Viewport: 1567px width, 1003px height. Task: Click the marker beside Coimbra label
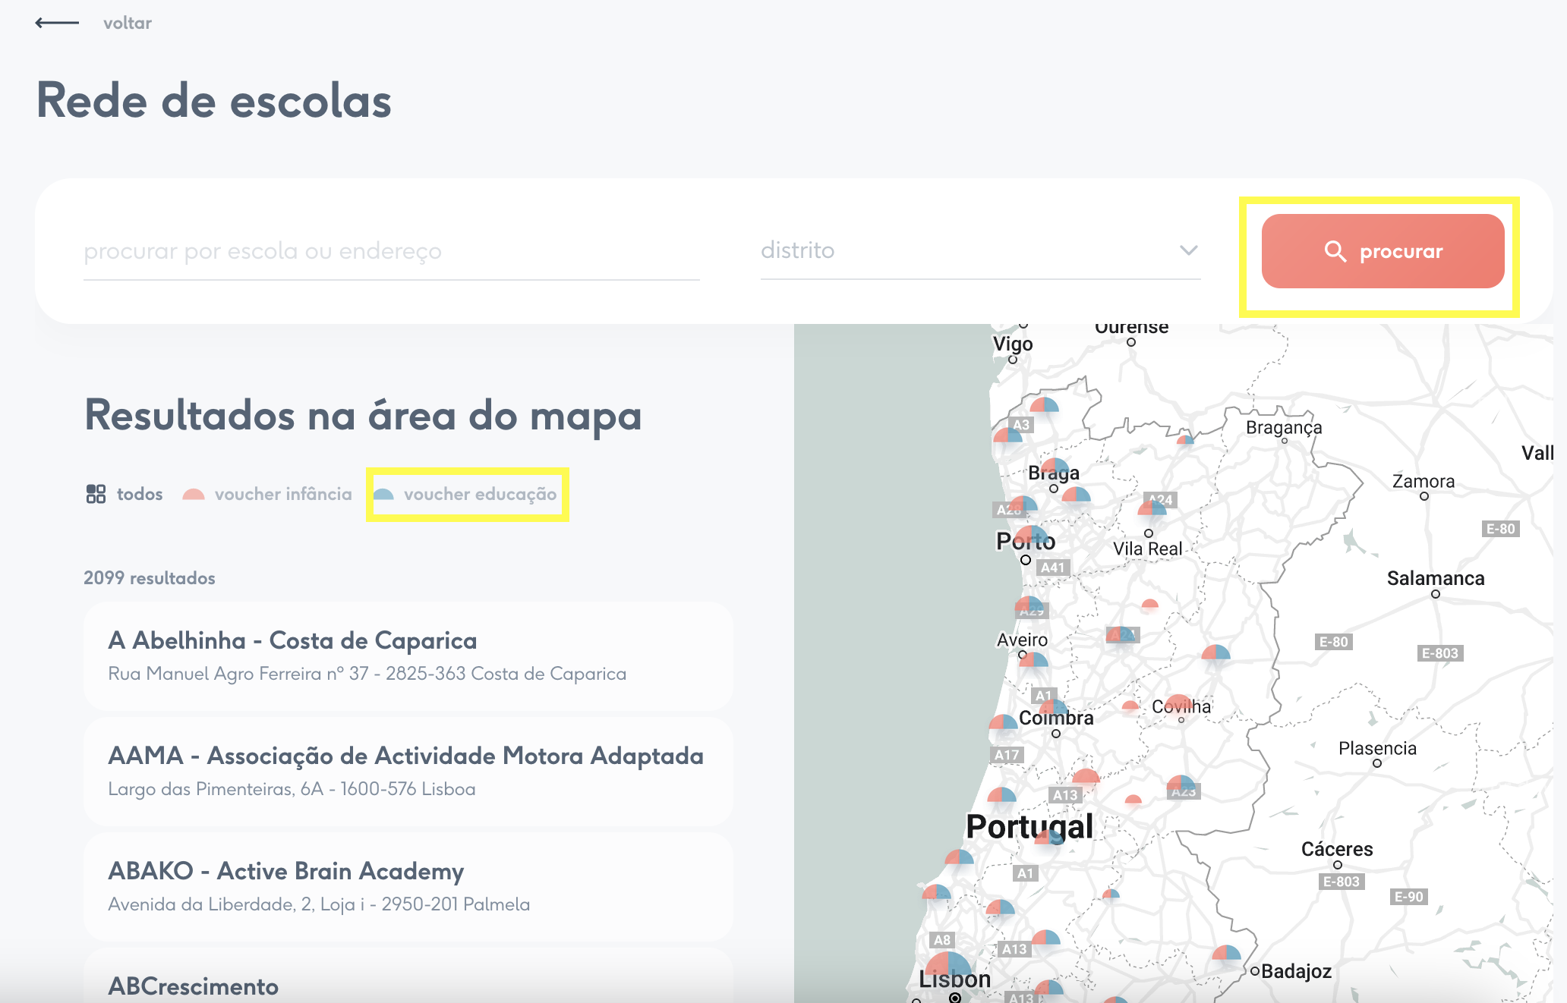coord(1003,723)
